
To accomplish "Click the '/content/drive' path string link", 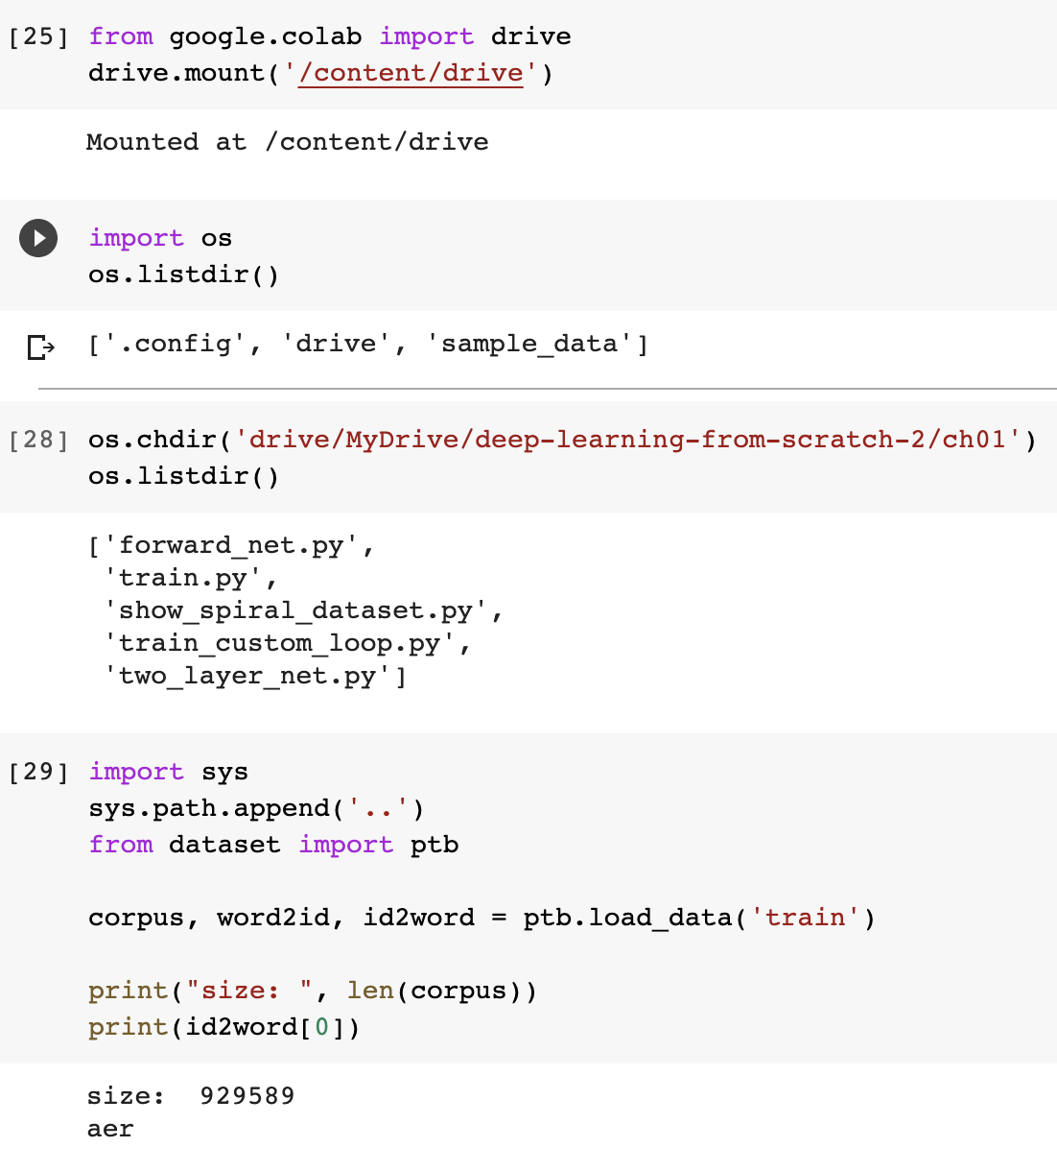I will pos(411,73).
